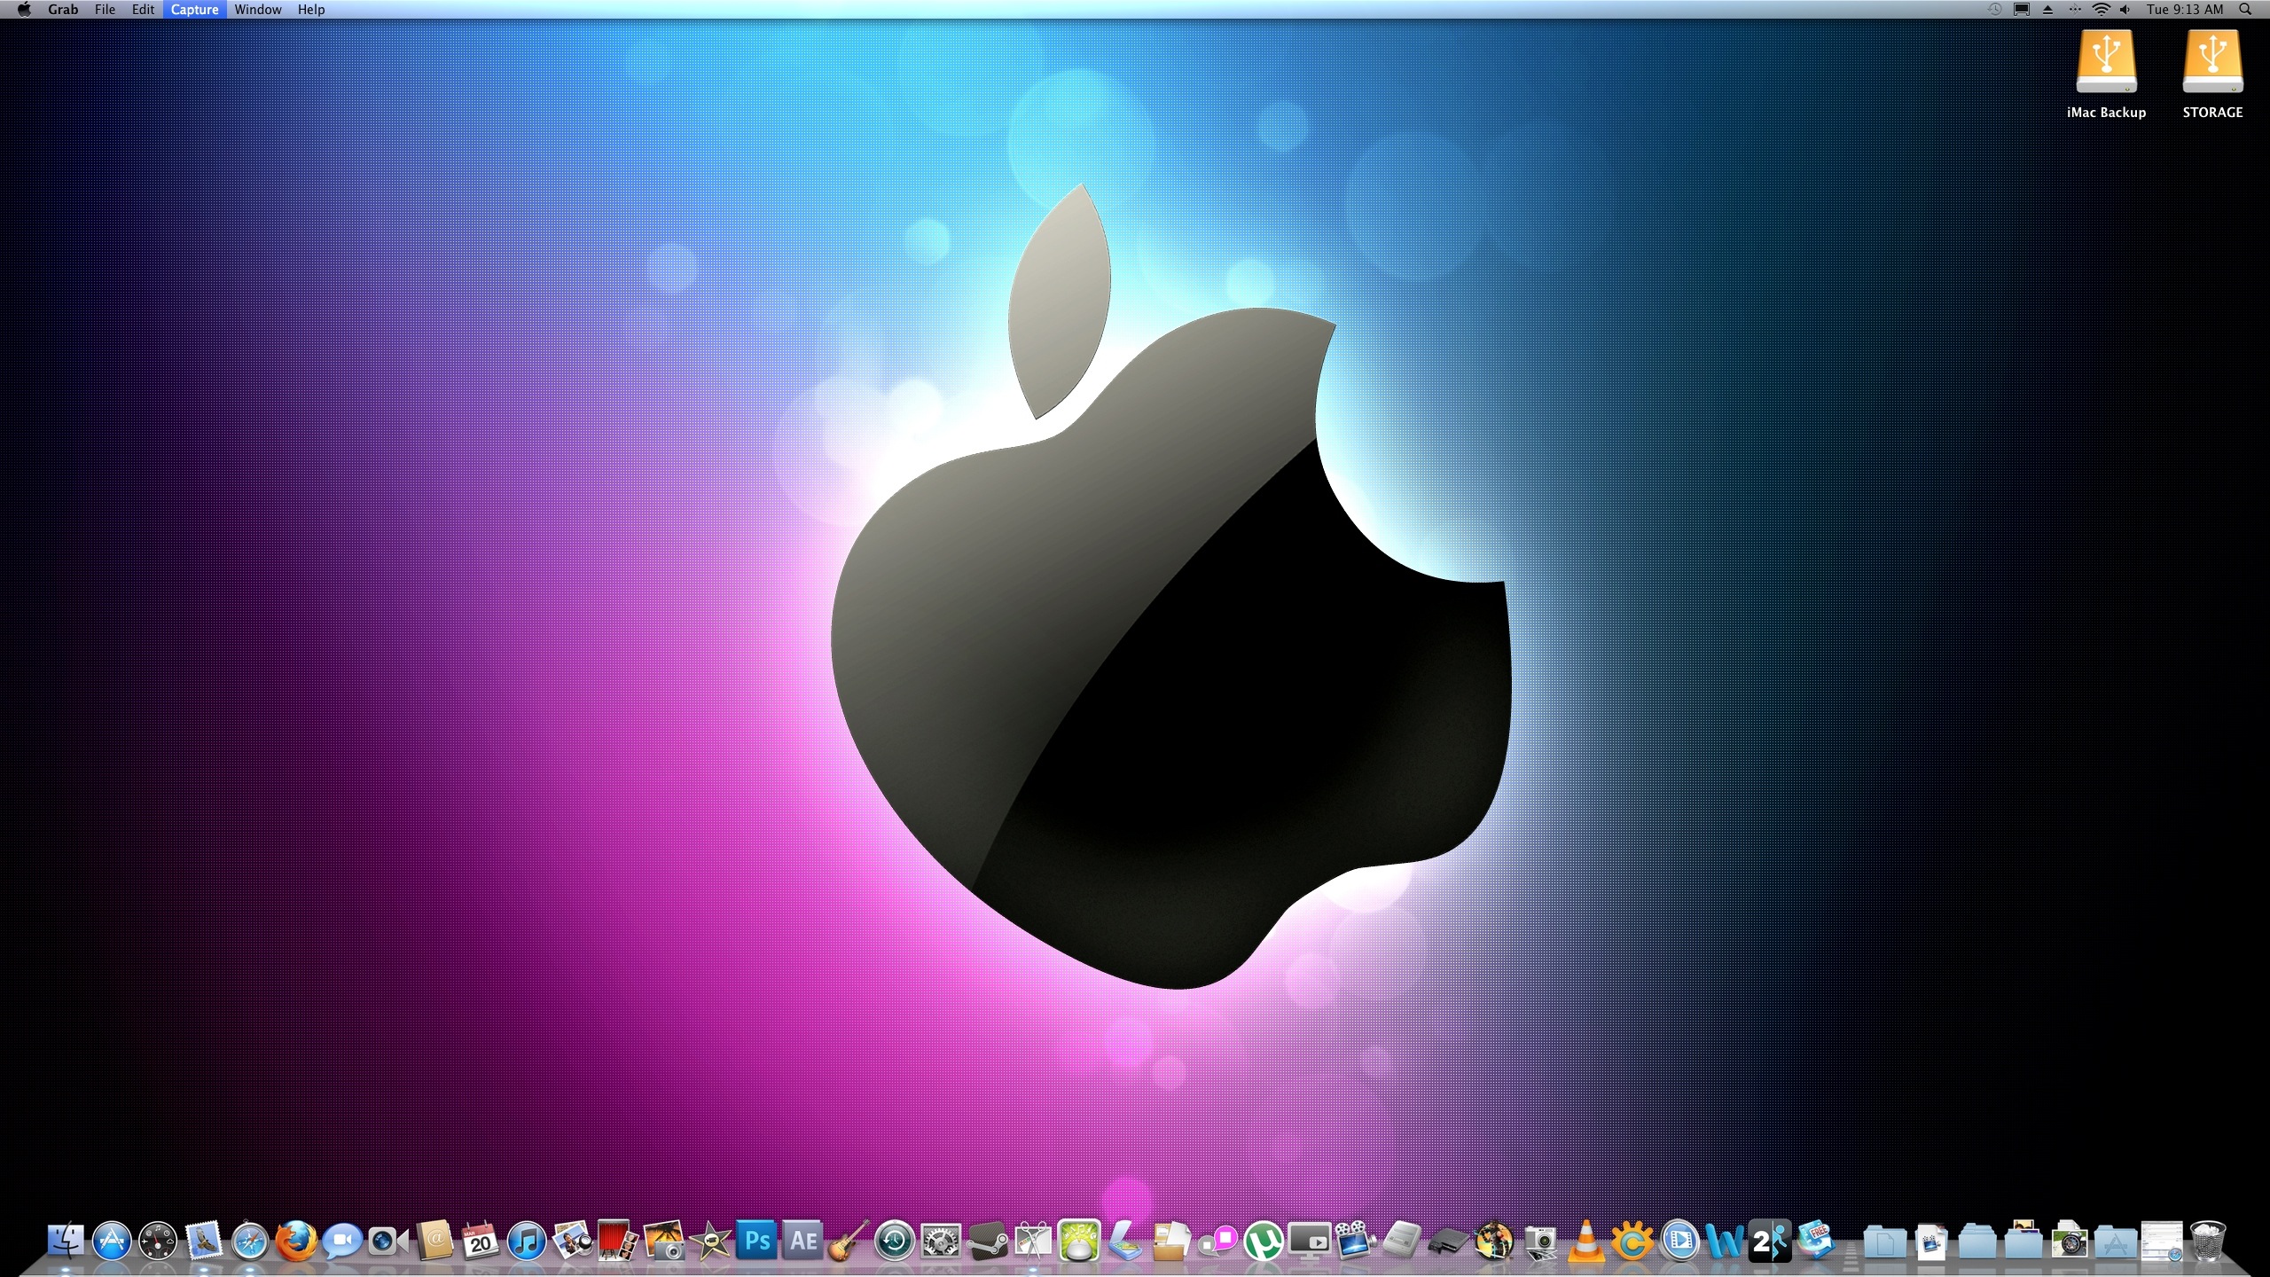The width and height of the screenshot is (2270, 1277).
Task: Click the highlighted Capture menu
Action: (x=194, y=10)
